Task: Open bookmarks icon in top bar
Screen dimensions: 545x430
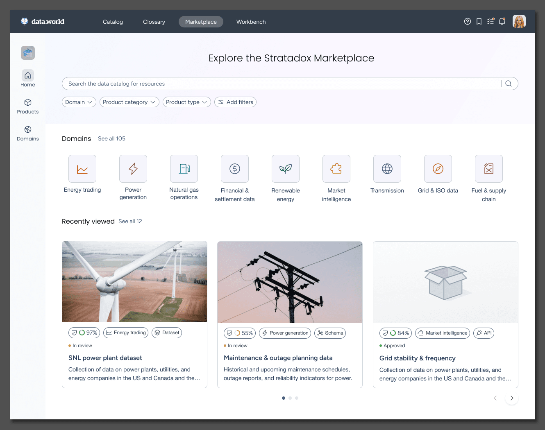Action: [x=479, y=22]
